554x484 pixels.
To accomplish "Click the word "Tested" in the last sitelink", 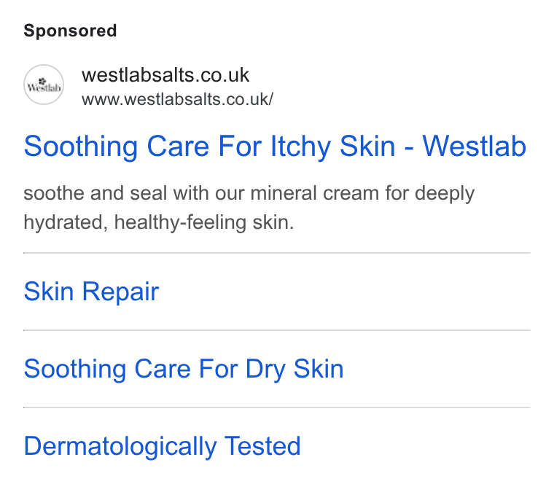I will (262, 446).
